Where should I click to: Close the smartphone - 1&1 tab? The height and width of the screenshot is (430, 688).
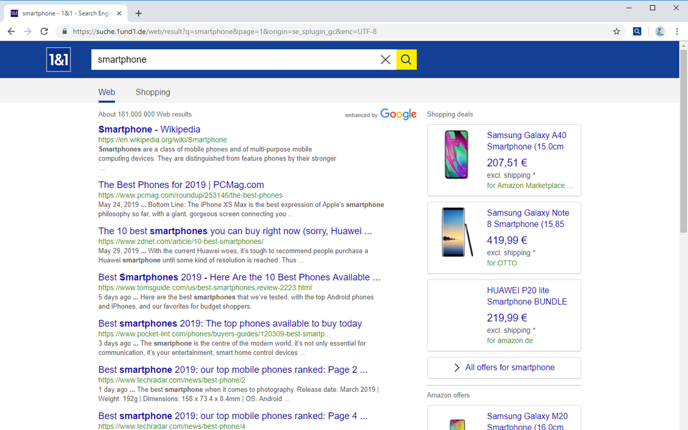click(119, 13)
